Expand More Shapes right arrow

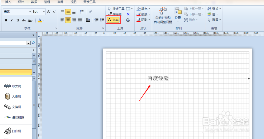(34, 50)
